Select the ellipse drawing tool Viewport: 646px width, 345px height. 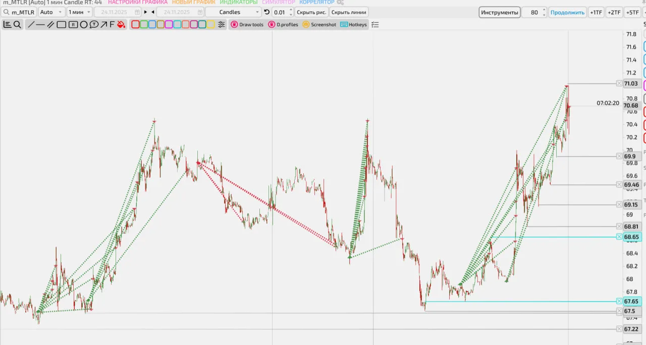click(84, 24)
